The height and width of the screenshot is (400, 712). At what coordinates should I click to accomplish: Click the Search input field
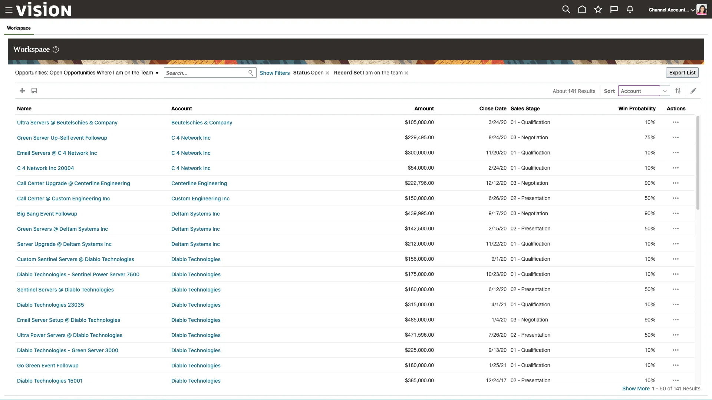point(206,73)
